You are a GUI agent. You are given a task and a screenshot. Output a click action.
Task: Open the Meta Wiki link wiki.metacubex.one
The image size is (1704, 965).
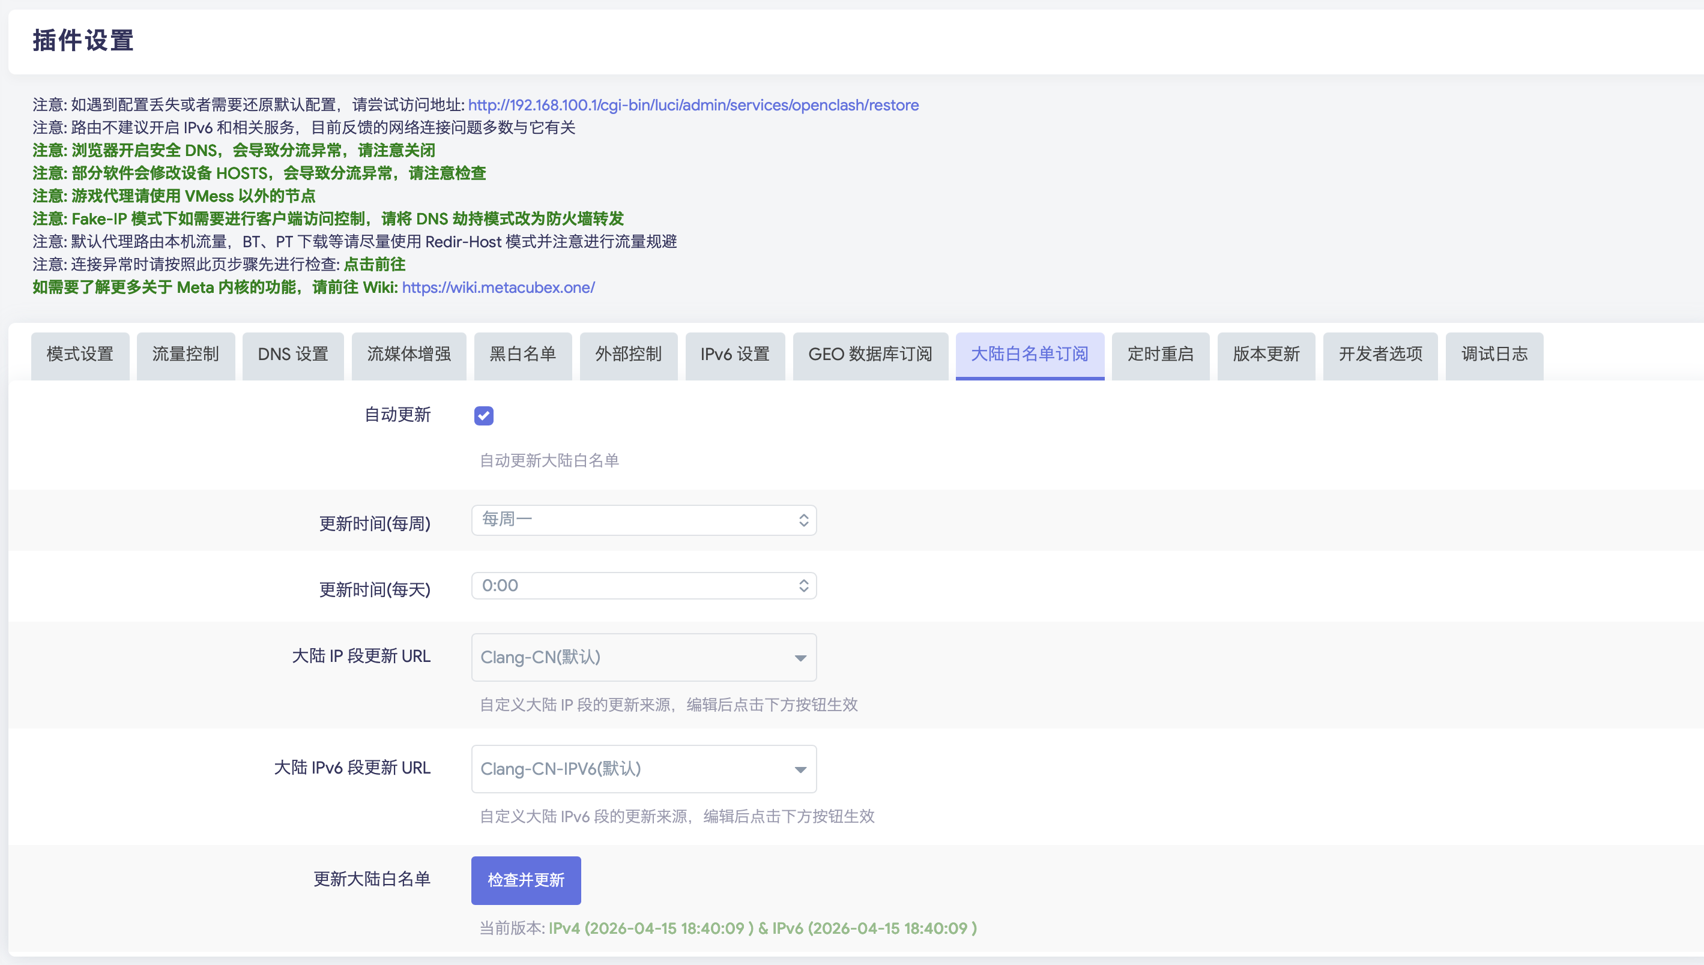pyautogui.click(x=497, y=287)
